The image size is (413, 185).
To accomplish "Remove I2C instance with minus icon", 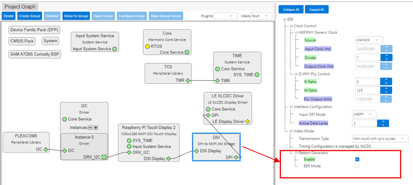I will point(90,128).
